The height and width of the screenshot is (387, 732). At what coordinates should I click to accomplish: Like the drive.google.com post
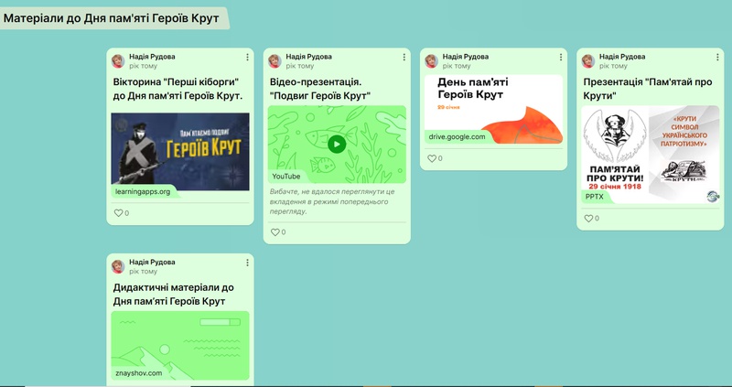(x=432, y=158)
